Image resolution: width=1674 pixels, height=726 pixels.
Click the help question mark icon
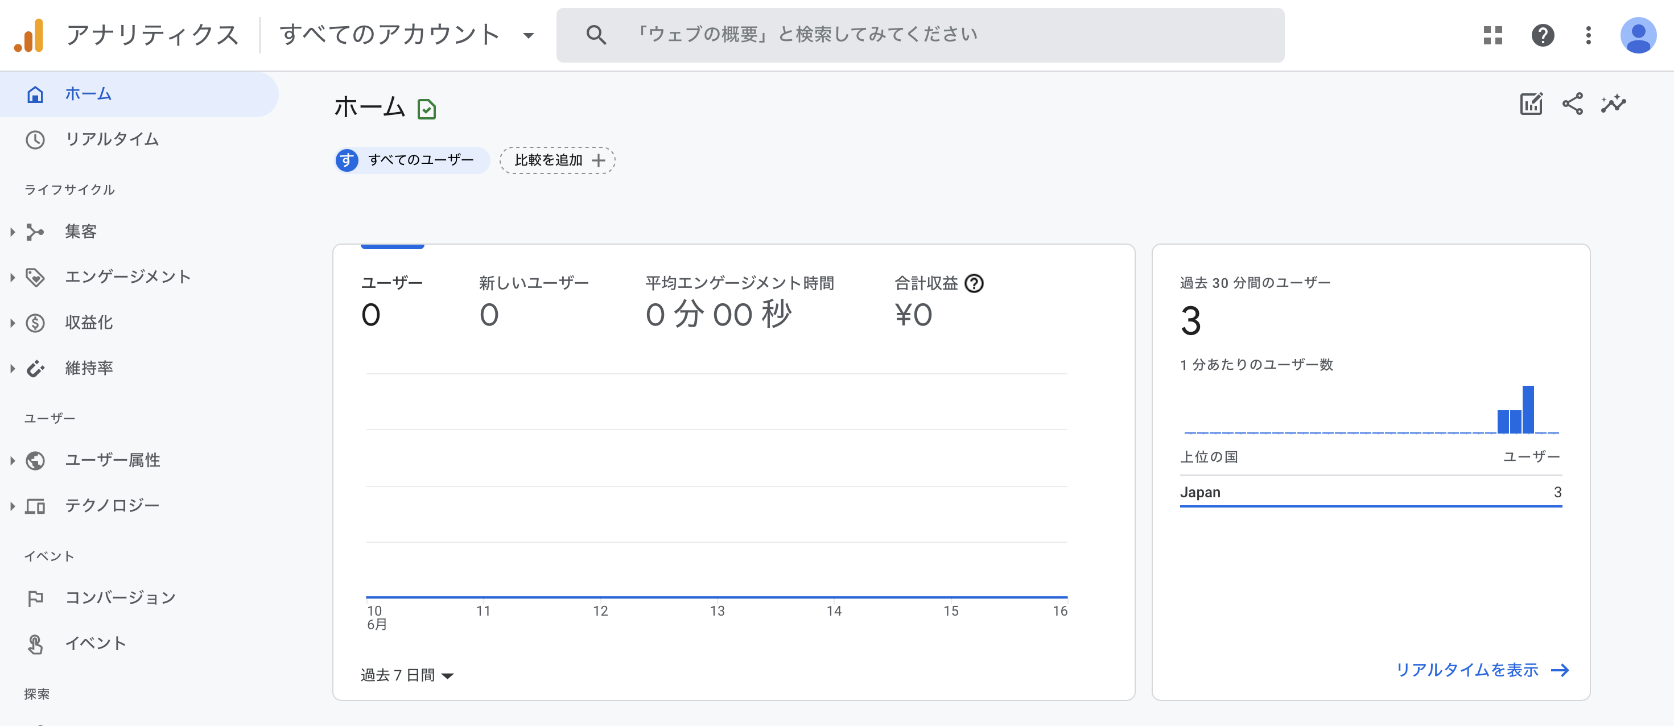tap(1542, 35)
